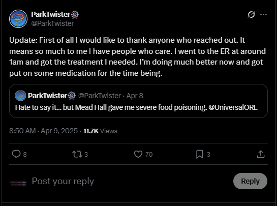View the 11.7K Views analytics
This screenshot has height=206, width=277.
[100, 131]
